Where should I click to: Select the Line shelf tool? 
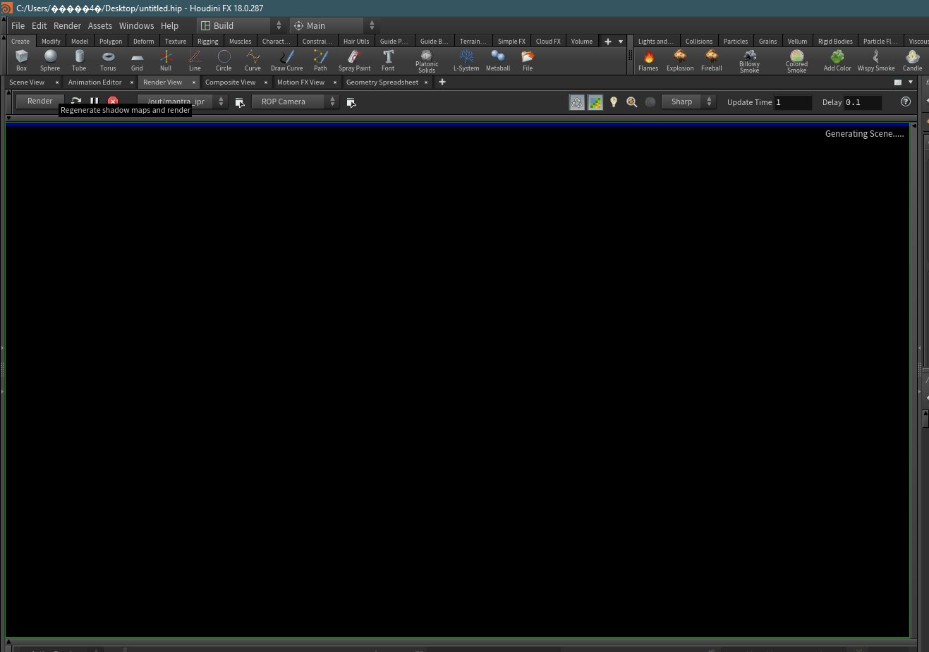(195, 60)
